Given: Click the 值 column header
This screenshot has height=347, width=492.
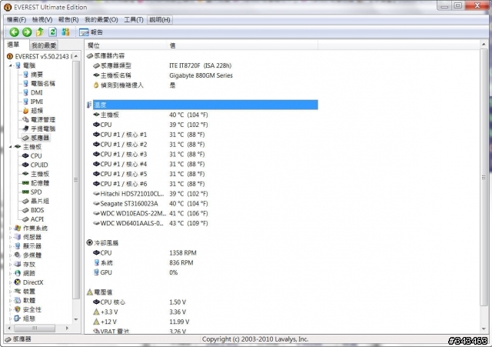Looking at the screenshot, I should click(243, 45).
